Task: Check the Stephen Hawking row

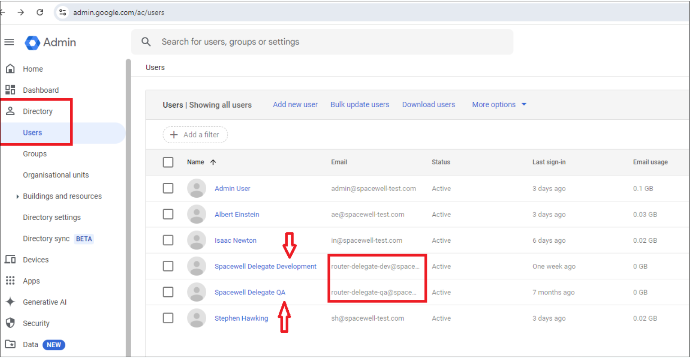Action: click(x=168, y=318)
